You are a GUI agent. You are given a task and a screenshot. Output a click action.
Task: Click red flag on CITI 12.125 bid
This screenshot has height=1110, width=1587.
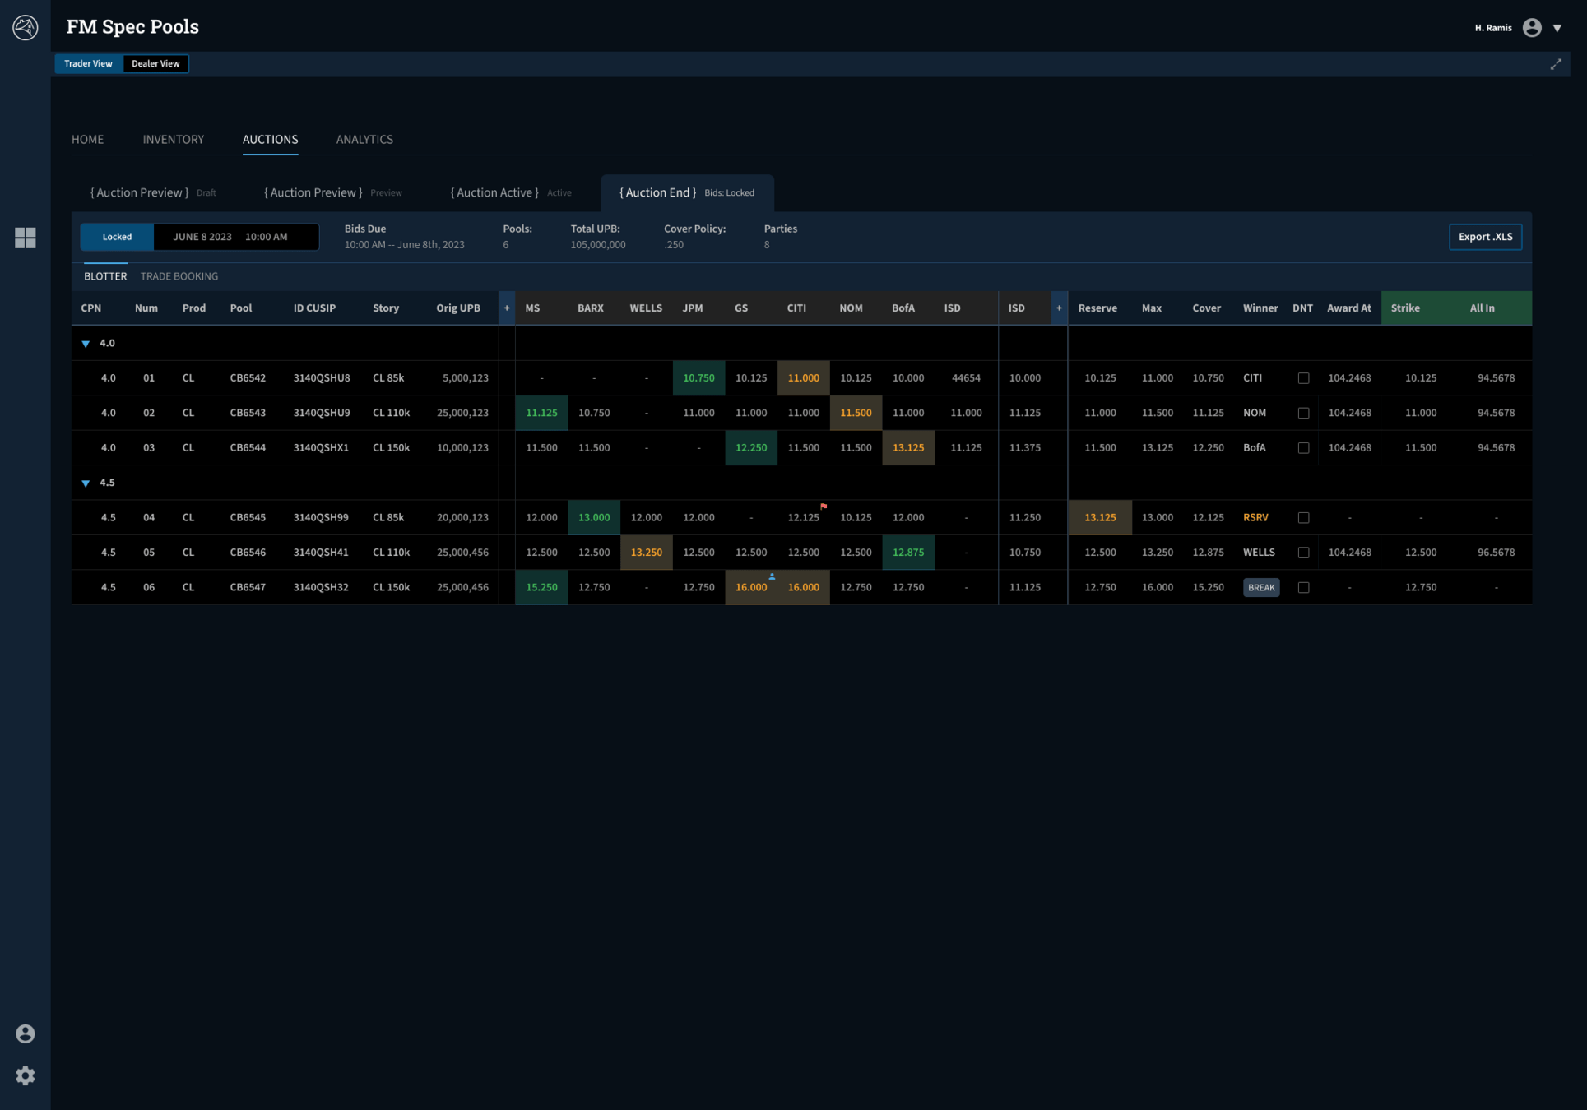click(x=824, y=506)
